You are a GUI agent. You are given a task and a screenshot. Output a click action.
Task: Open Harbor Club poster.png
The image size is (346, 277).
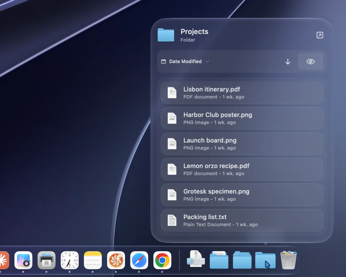click(242, 118)
